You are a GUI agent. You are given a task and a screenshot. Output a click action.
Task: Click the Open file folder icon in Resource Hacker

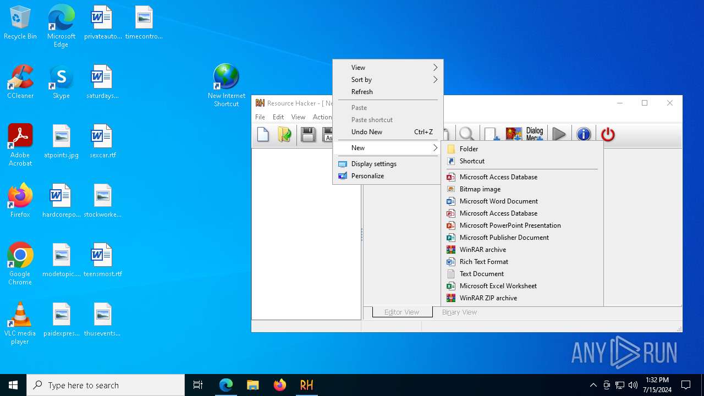pyautogui.click(x=284, y=134)
